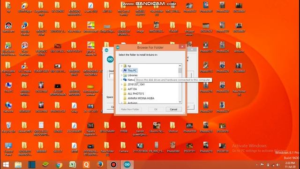300x169 pixels.
Task: Open the GOM Player desktop shortcut
Action: (x=25, y=8)
